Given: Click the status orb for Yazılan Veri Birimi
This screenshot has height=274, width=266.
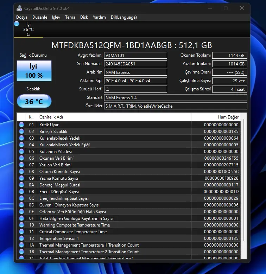Looking at the screenshot, I should point(21,165).
